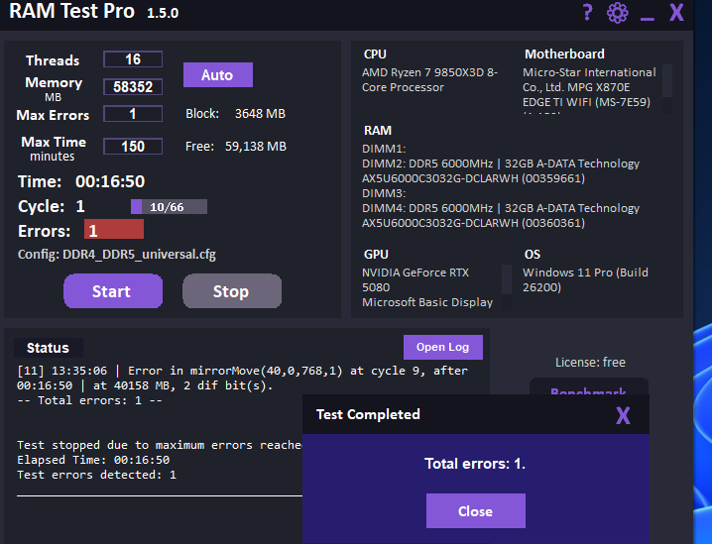Screen dimensions: 712x544
Task: Click the partially hidden Benchmark button
Action: tap(588, 388)
